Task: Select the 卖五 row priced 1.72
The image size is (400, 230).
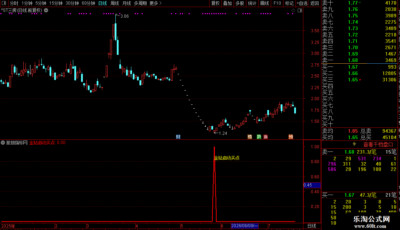Action: (x=359, y=35)
